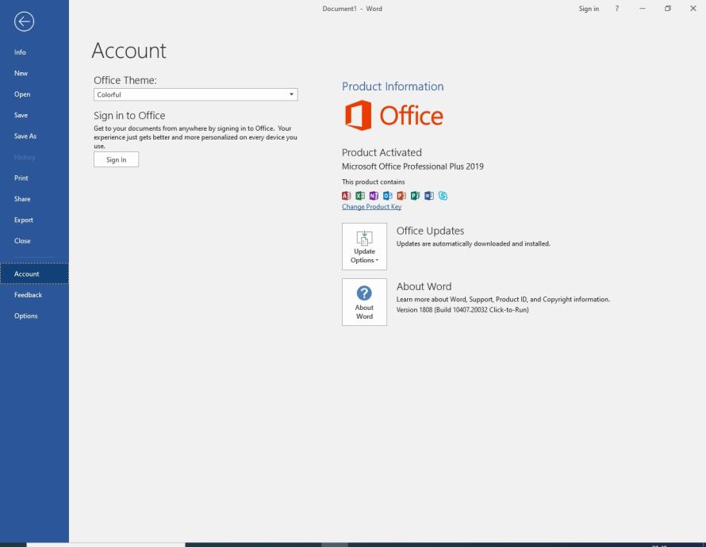
Task: Click the OneNote app icon
Action: coord(374,196)
